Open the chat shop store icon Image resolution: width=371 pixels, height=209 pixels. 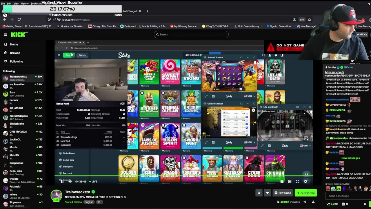(343, 204)
